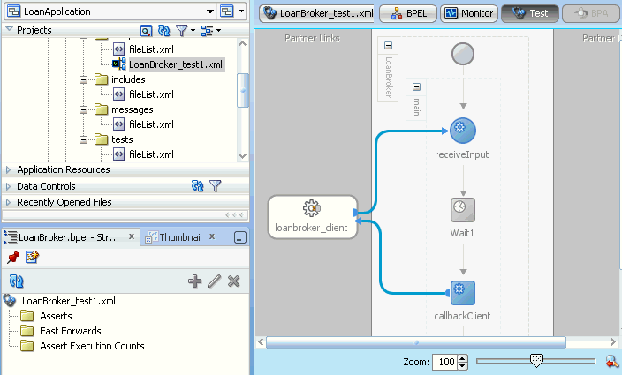Viewport: 622px width, 375px height.
Task: Select the Fast Forwards folder
Action: click(x=70, y=331)
